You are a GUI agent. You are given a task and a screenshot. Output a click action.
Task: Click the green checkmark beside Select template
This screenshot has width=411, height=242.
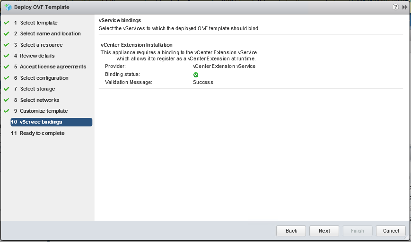(7, 23)
